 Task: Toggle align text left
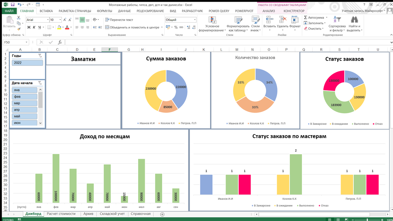[x=77, y=28]
